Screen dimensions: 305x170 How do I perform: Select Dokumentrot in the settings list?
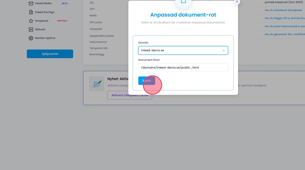point(98,42)
